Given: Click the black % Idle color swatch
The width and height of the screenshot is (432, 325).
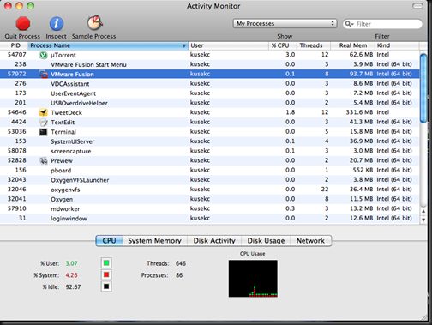Looking at the screenshot, I should click(106, 286).
